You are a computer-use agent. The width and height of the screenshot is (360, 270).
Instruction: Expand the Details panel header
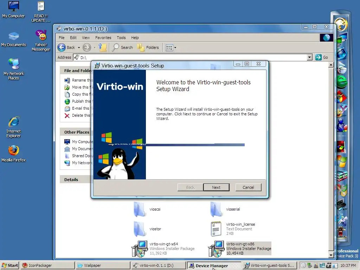(76, 180)
